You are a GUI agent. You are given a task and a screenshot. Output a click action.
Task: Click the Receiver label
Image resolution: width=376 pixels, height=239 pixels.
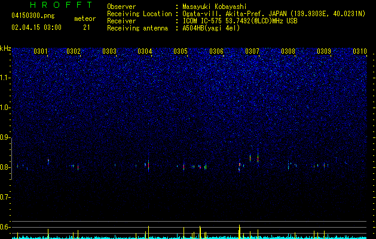[121, 21]
